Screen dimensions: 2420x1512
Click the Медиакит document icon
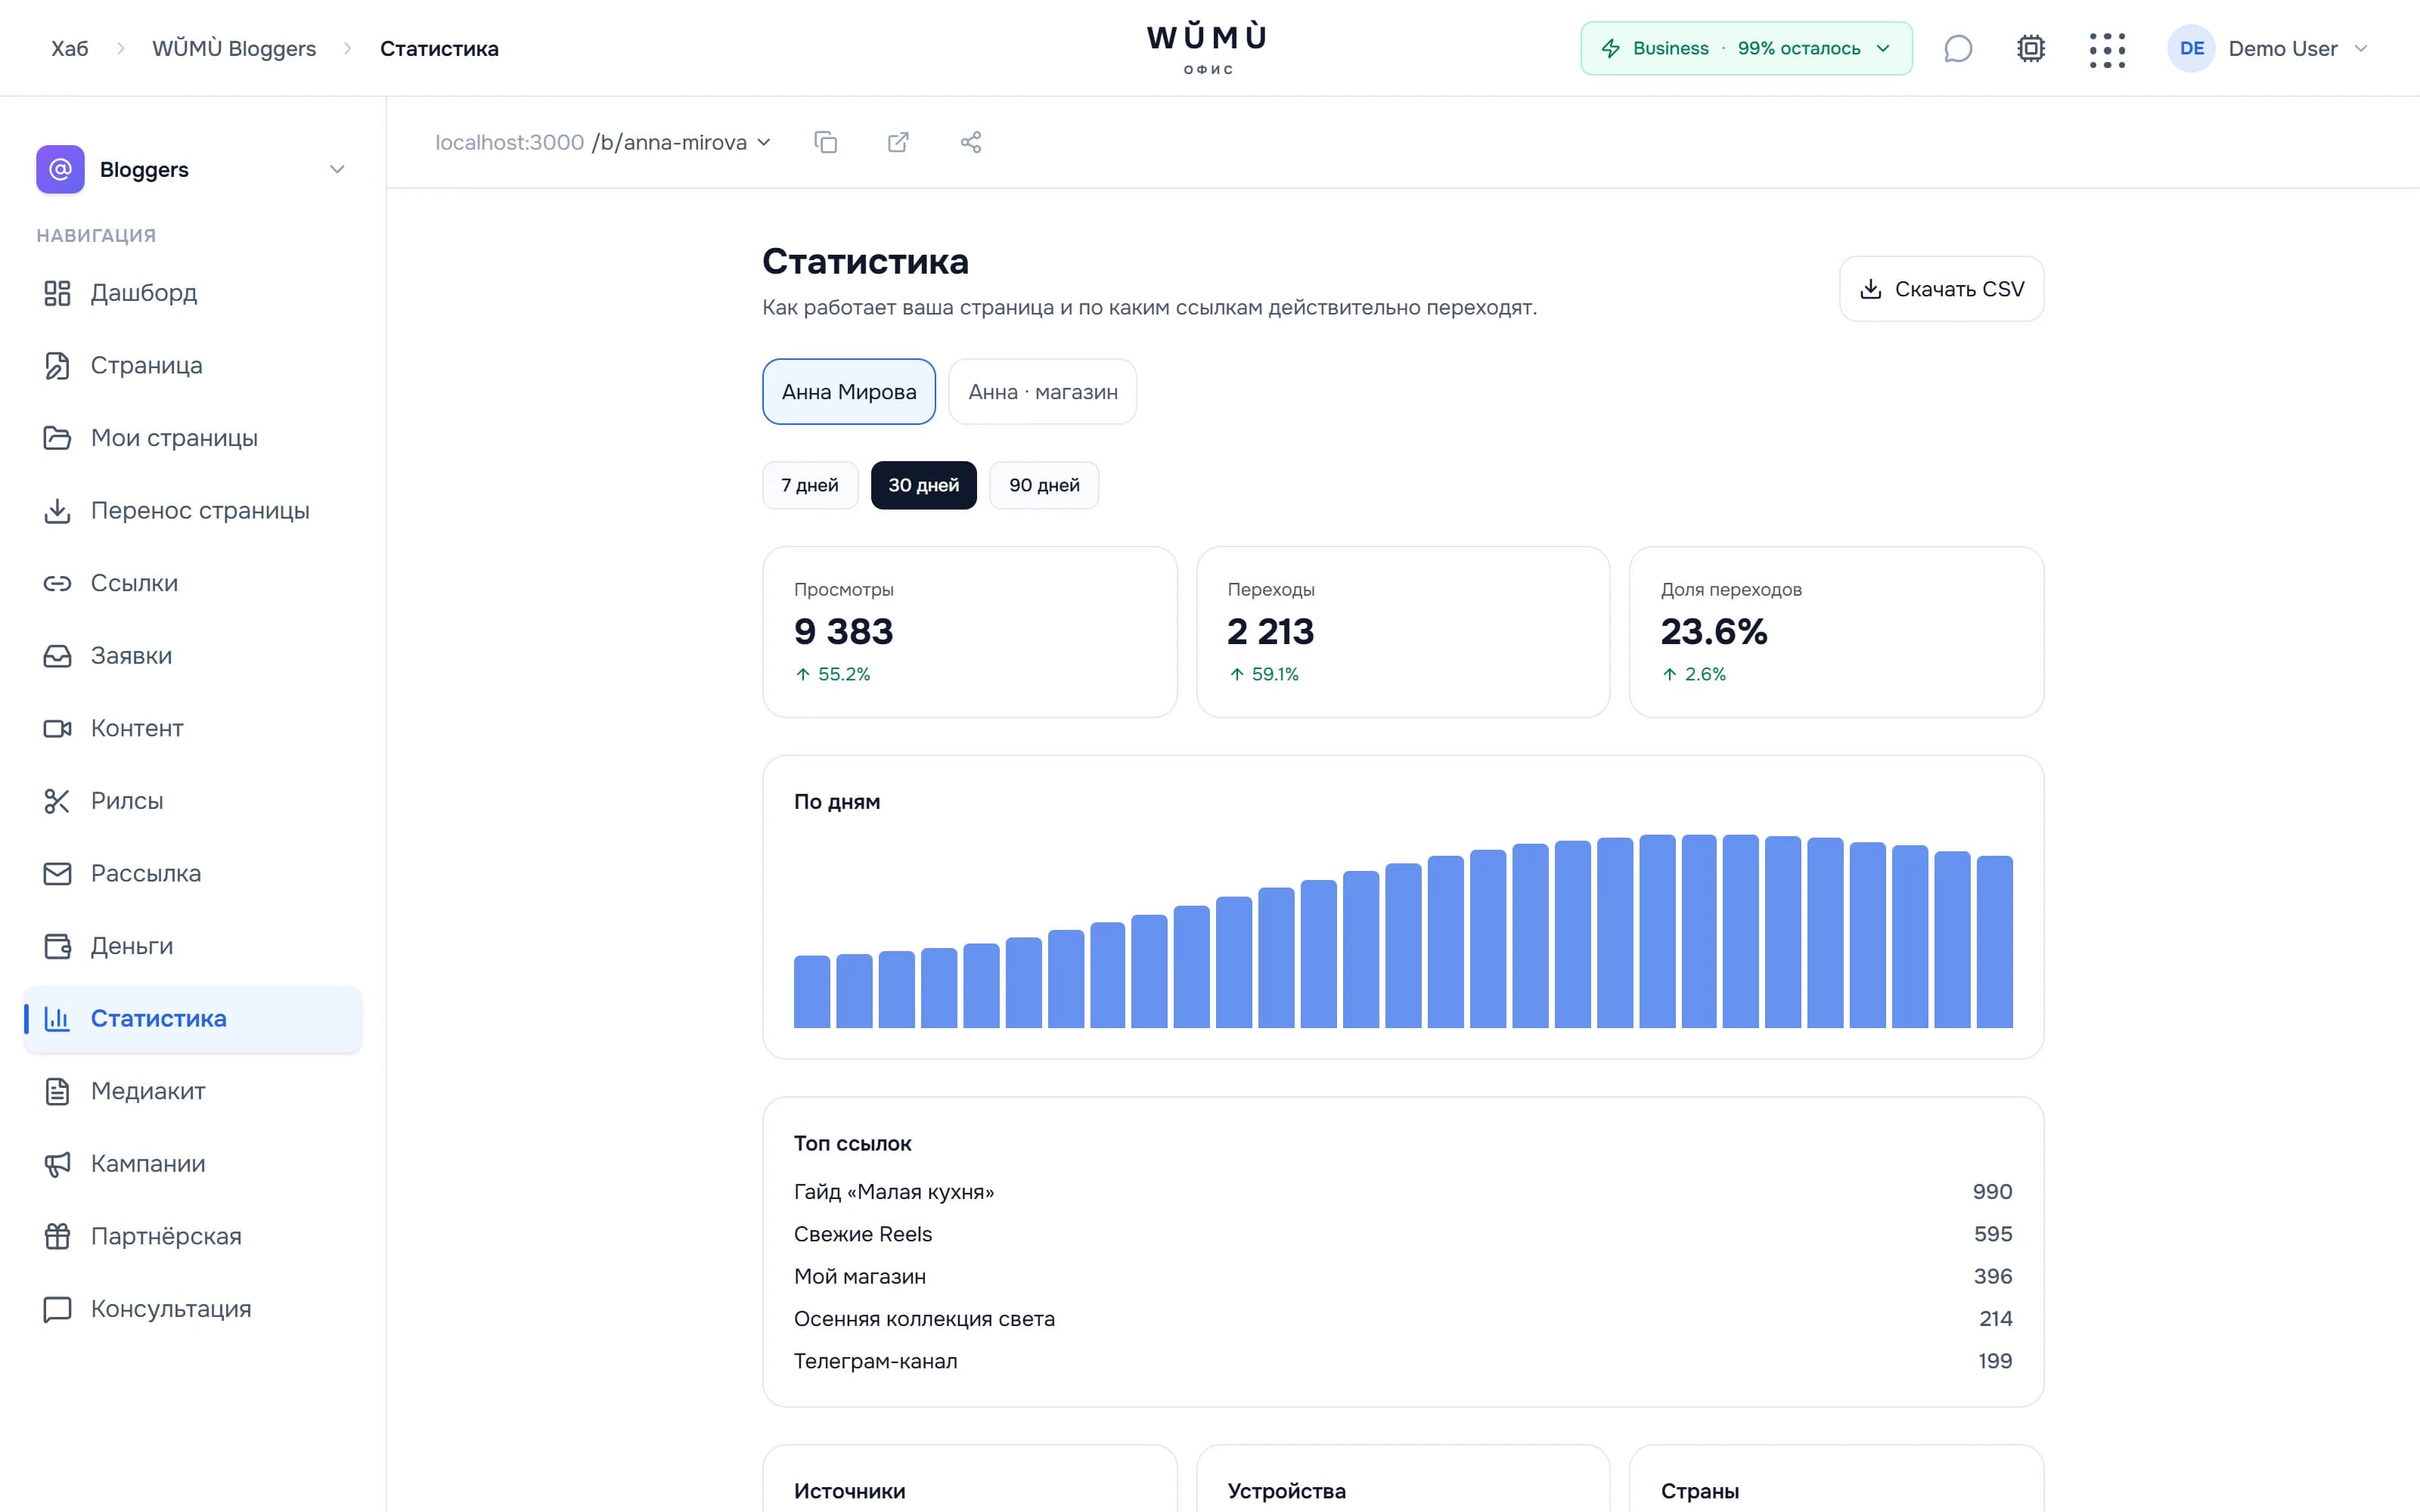(57, 1091)
